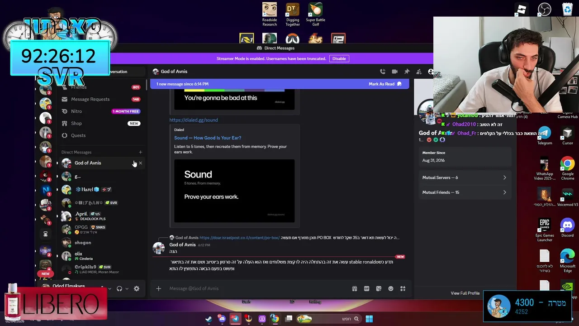Click the message input field
579x326 pixels.
[x=258, y=288]
